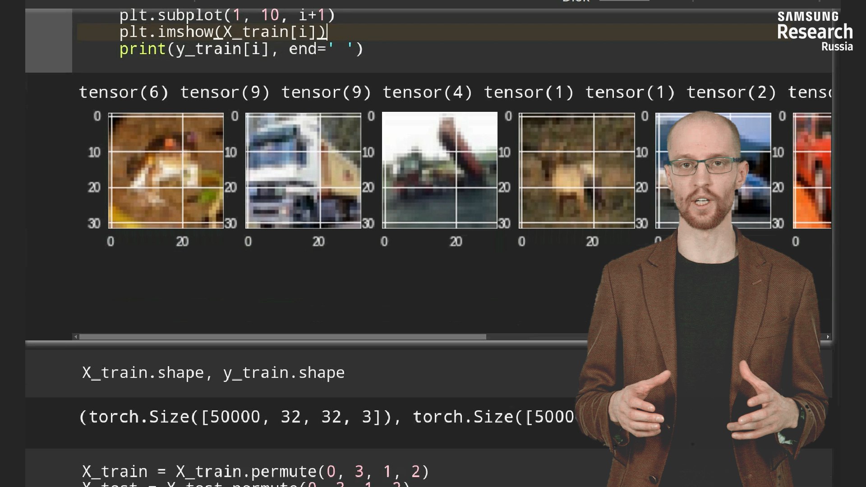Click the line plt.subplot(1, 10, i+1)

tap(227, 15)
